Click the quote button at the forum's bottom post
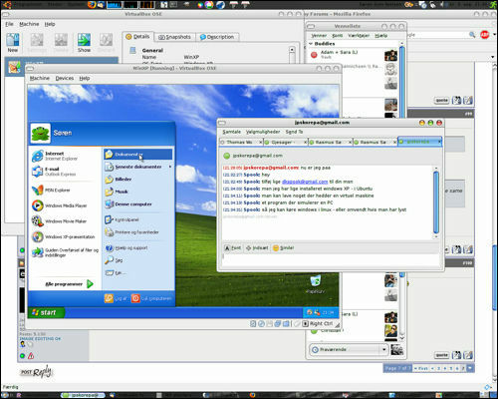Viewport: 498px width, 399px height. pos(441,355)
